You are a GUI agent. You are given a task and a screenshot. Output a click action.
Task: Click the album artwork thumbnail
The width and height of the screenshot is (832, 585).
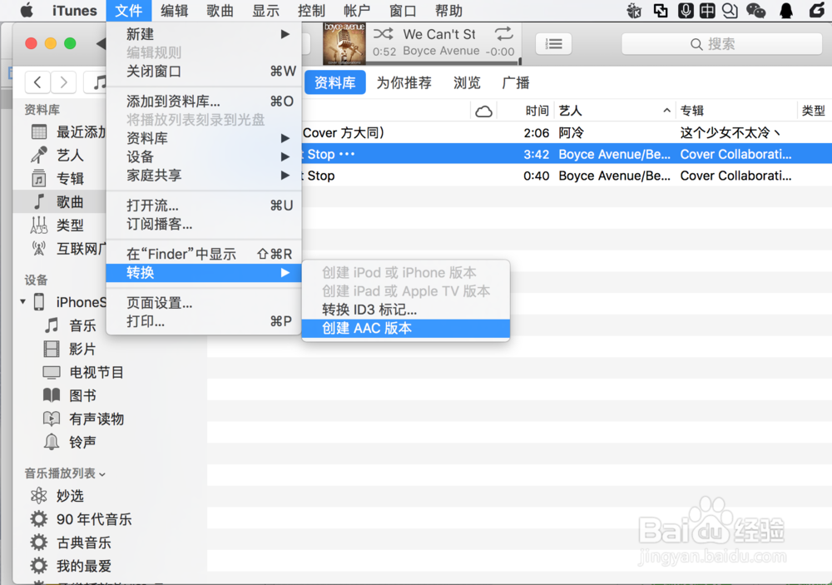pos(344,43)
